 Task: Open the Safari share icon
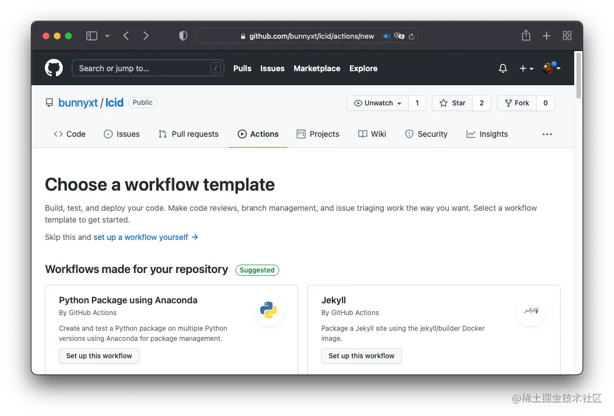tap(525, 35)
